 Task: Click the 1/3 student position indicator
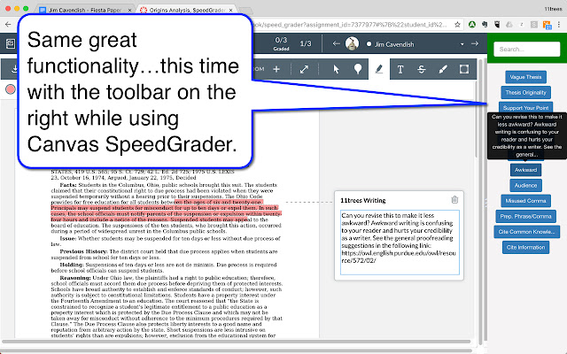(x=306, y=43)
